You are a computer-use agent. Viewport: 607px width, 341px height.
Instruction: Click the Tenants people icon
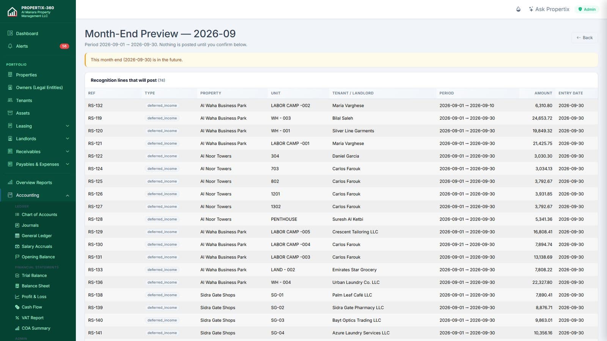click(10, 100)
